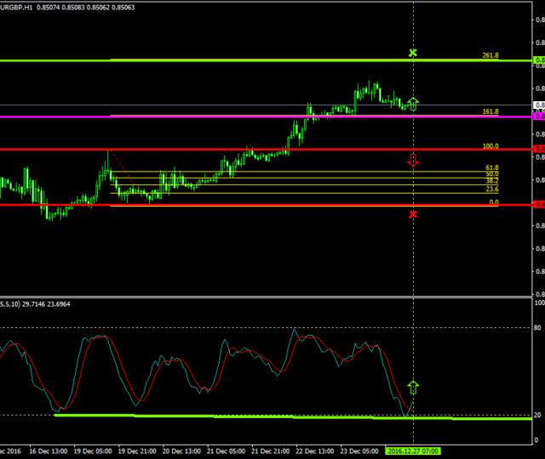545x459 pixels.
Task: Select the red X marker below the 0.0 line
Action: click(x=413, y=214)
